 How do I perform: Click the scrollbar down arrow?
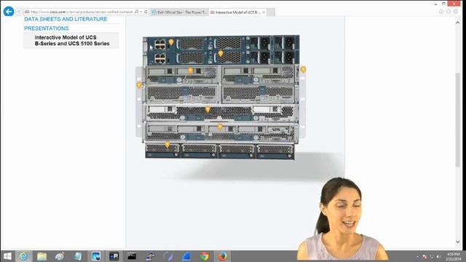tap(458, 242)
